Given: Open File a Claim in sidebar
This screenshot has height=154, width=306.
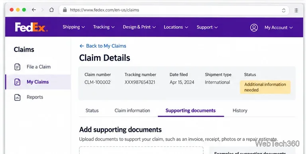Looking at the screenshot, I should (x=38, y=67).
